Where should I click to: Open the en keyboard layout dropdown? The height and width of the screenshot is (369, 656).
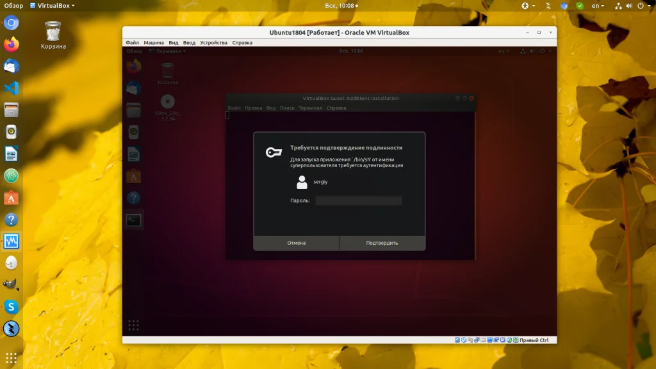(598, 5)
